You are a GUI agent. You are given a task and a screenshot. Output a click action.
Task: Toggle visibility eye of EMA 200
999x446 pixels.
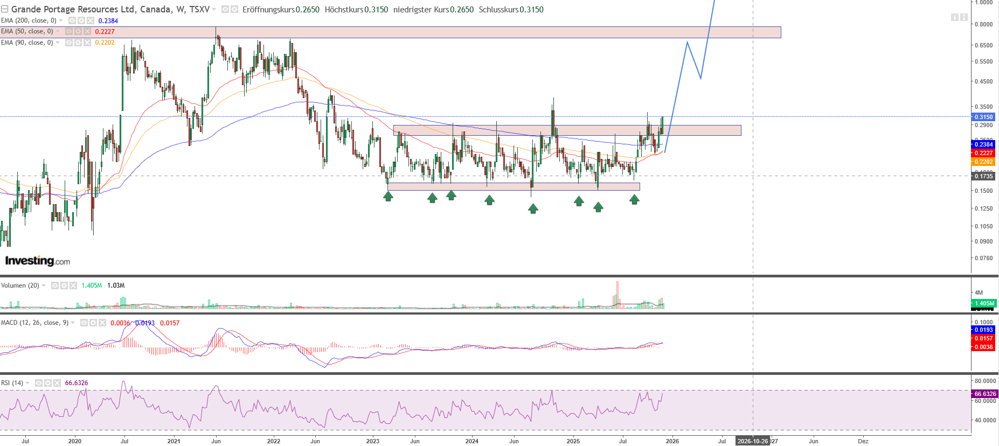(x=72, y=20)
